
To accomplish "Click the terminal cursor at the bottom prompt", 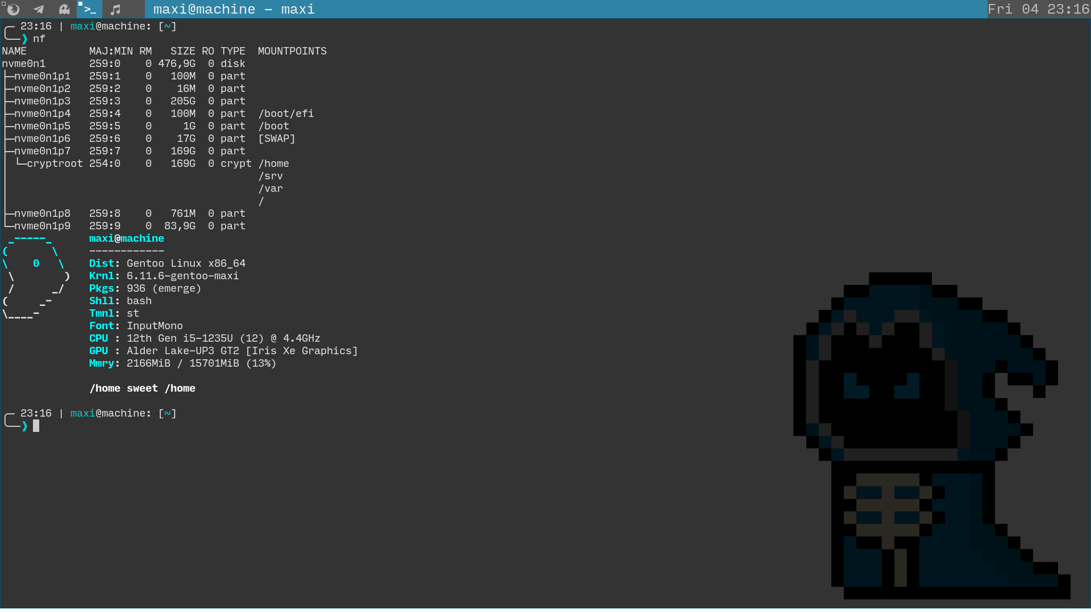I will coord(36,426).
